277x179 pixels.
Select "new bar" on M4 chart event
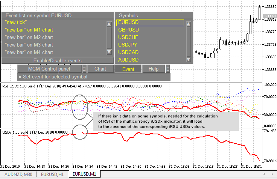point(29,52)
